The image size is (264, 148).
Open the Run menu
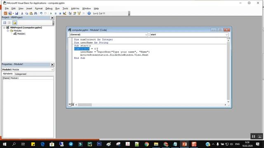[x=57, y=8]
